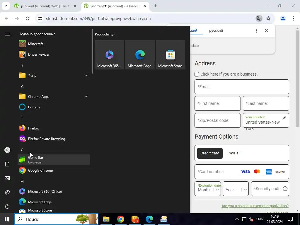The image size is (300, 225).
Task: Expand the Start menu hamburger navigation
Action: [x=7, y=34]
